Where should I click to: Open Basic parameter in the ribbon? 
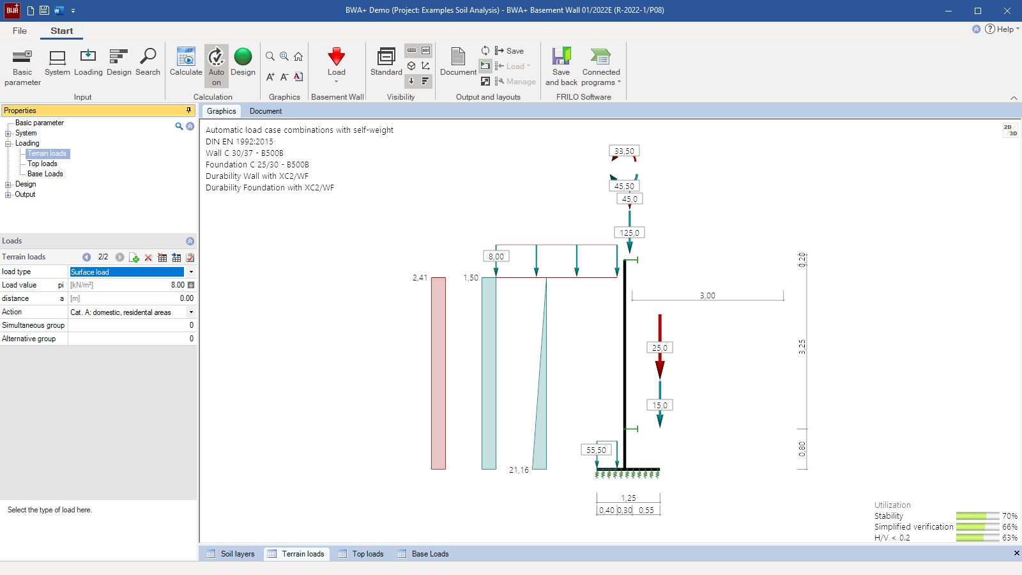click(22, 67)
